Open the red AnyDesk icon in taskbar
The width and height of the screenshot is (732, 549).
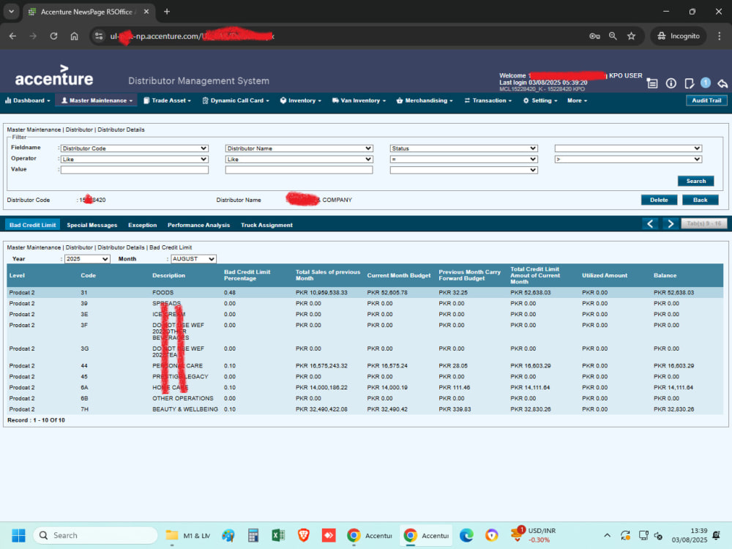[329, 536]
